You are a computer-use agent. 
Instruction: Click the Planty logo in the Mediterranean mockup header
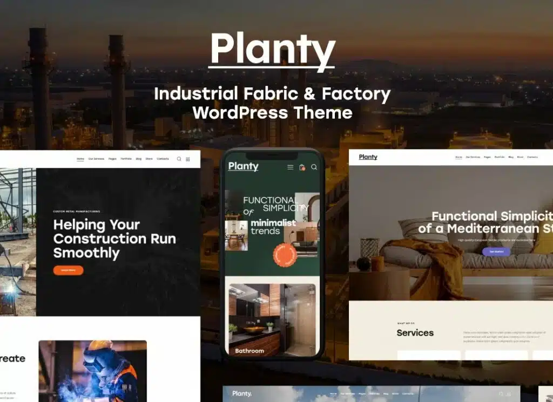point(368,157)
